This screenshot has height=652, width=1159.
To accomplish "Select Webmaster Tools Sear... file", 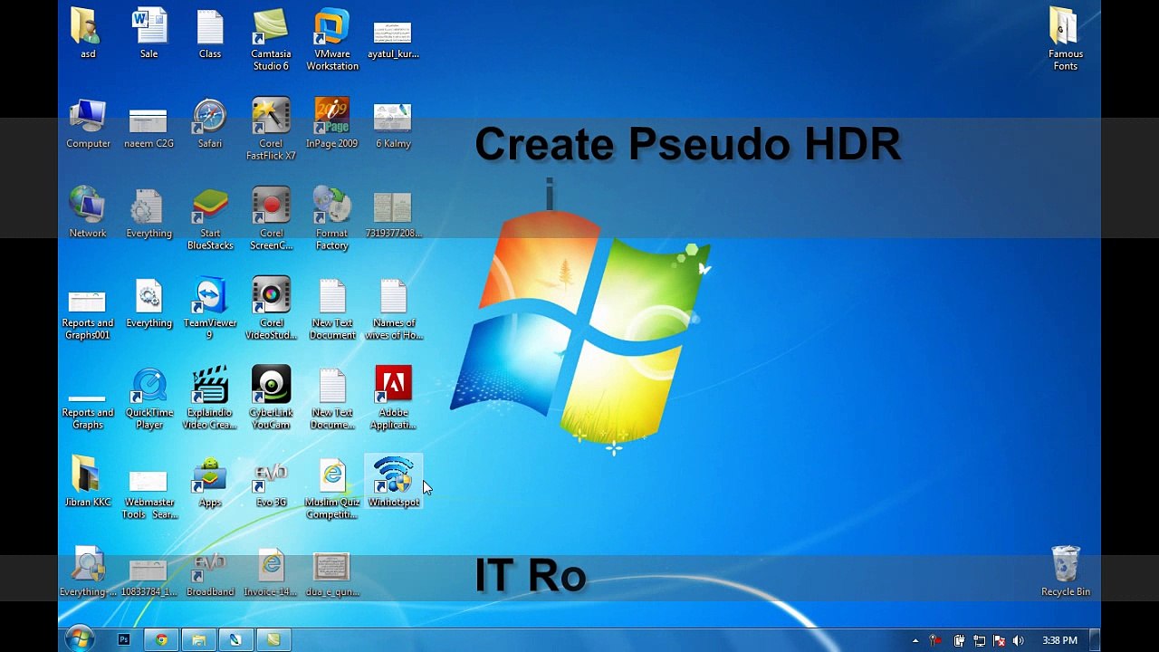I will 149,494.
